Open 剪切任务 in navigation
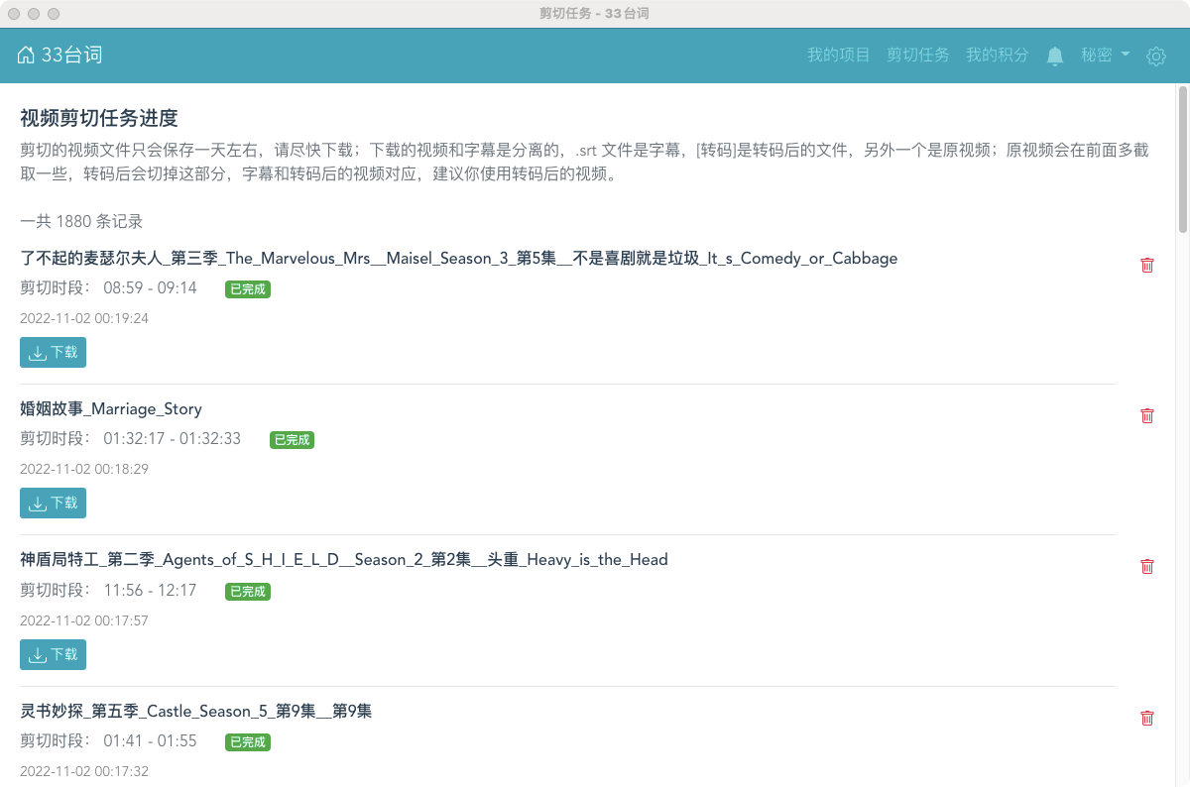The height and width of the screenshot is (787, 1190). [x=918, y=56]
